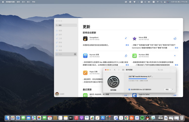
Task: Select 游戏 in App Store sidebar
Action: (66, 43)
